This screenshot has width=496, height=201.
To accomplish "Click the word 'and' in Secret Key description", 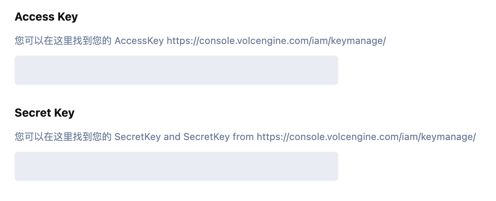I will pos(172,137).
